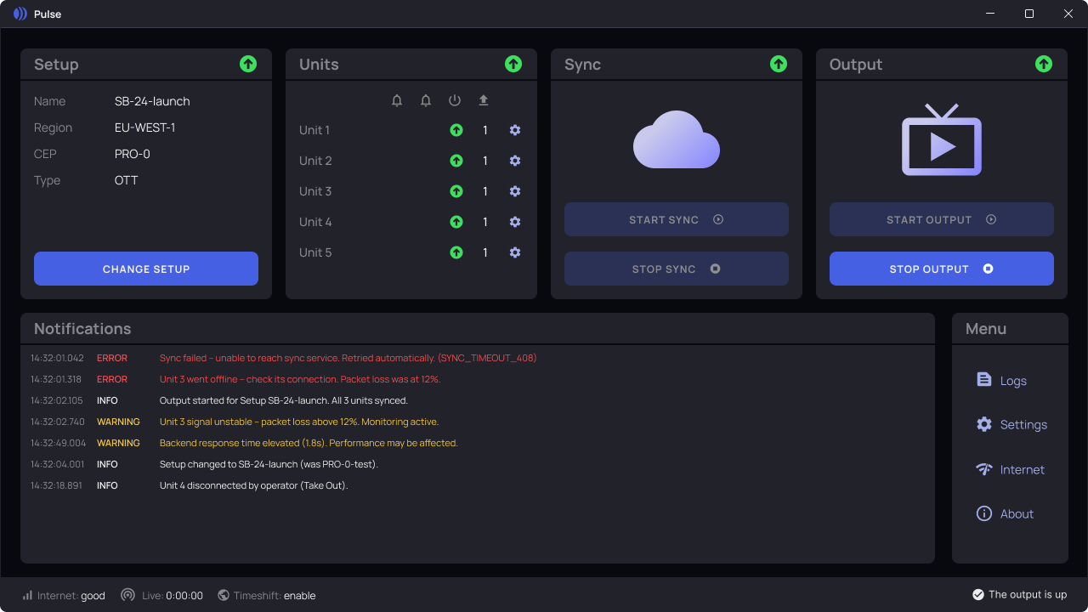Click the count value in Unit 4 row
The height and width of the screenshot is (612, 1088).
tap(485, 222)
